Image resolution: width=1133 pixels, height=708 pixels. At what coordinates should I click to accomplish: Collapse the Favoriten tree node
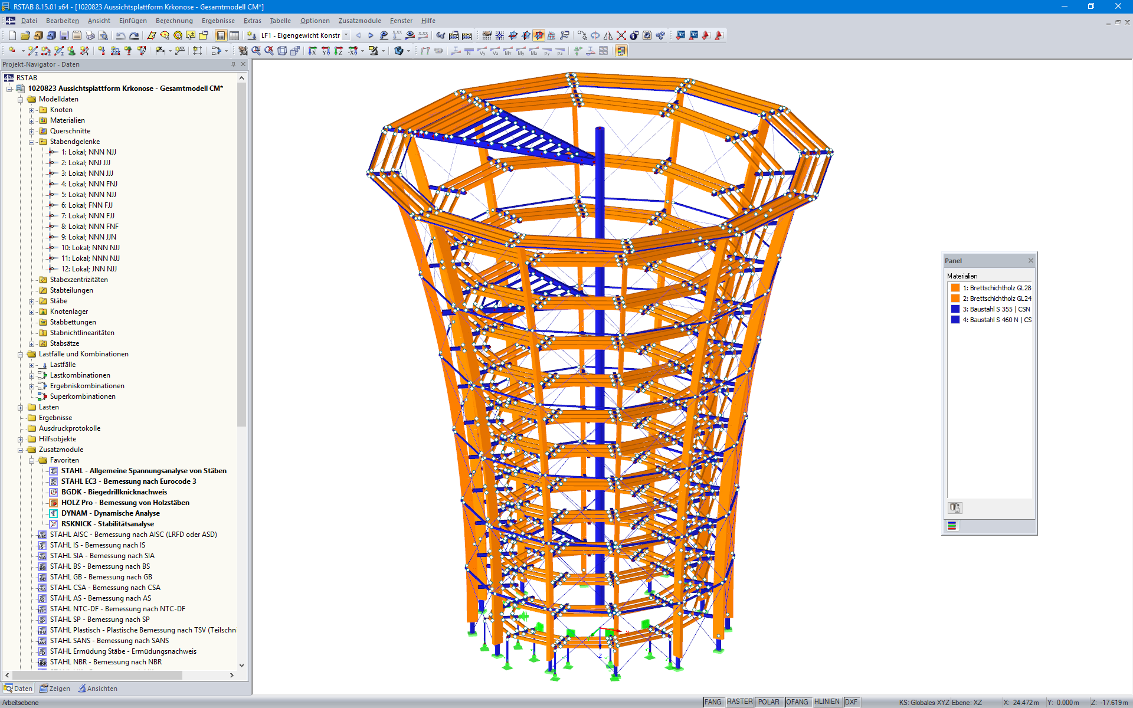[x=32, y=461]
